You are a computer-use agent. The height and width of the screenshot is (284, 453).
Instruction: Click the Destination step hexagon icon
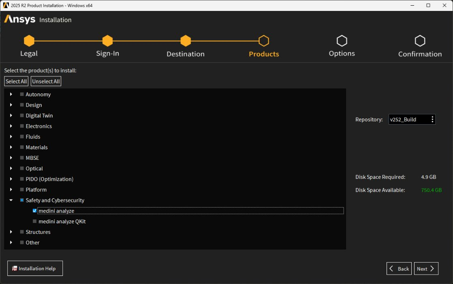(186, 41)
